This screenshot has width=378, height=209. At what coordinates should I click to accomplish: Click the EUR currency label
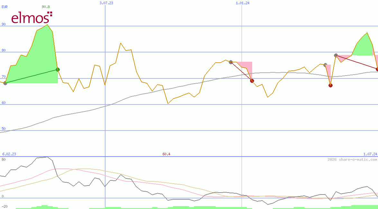[x=5, y=6]
